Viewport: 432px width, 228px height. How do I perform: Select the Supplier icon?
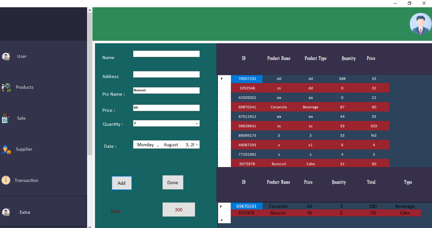point(6,149)
